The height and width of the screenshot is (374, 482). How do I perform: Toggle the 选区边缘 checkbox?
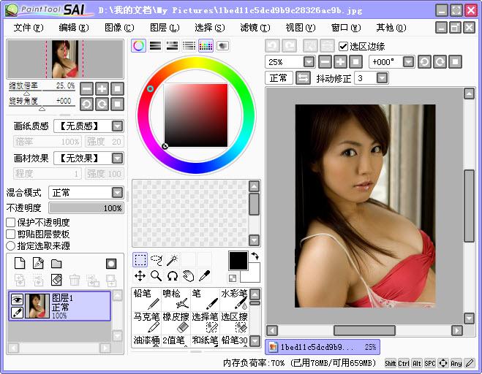[x=343, y=46]
